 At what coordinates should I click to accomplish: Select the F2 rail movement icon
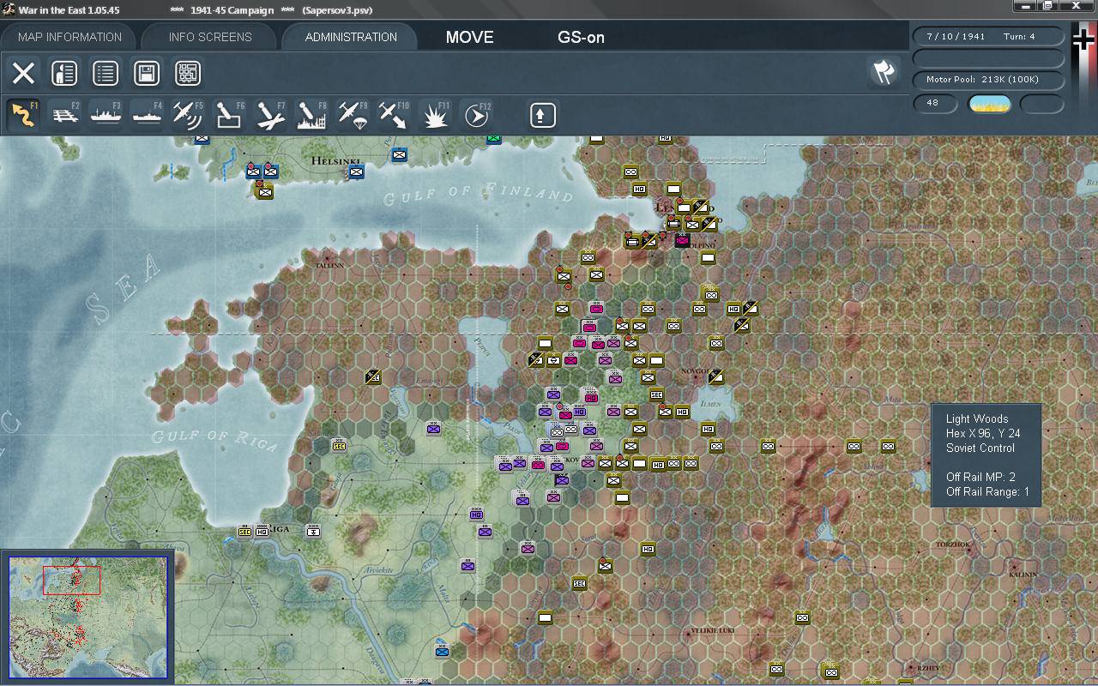(65, 115)
